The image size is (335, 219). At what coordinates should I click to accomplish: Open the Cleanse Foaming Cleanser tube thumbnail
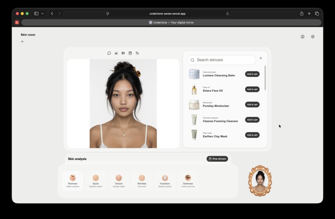point(194,120)
